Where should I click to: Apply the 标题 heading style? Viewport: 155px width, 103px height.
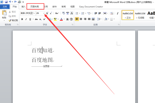pyautogui.click(x=151, y=15)
